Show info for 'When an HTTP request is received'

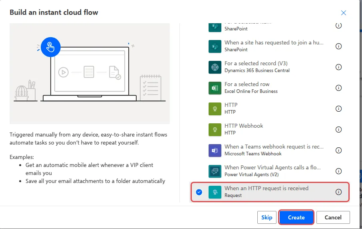pyautogui.click(x=338, y=192)
